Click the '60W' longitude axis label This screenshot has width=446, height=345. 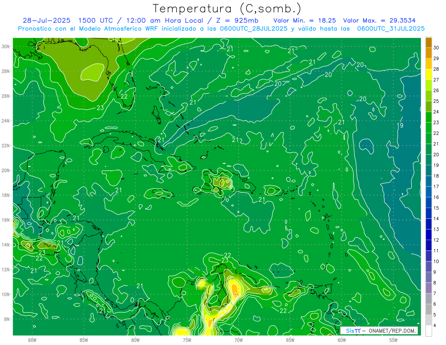pyautogui.click(x=342, y=341)
